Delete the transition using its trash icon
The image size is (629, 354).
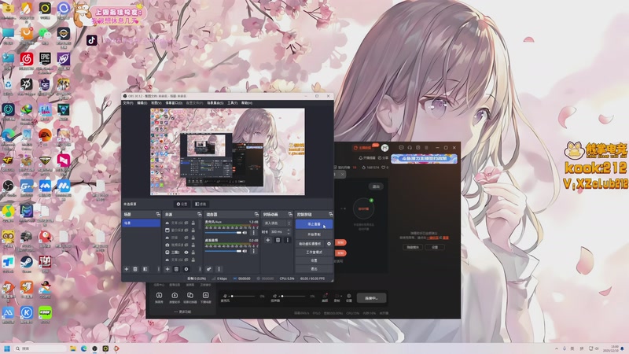278,240
